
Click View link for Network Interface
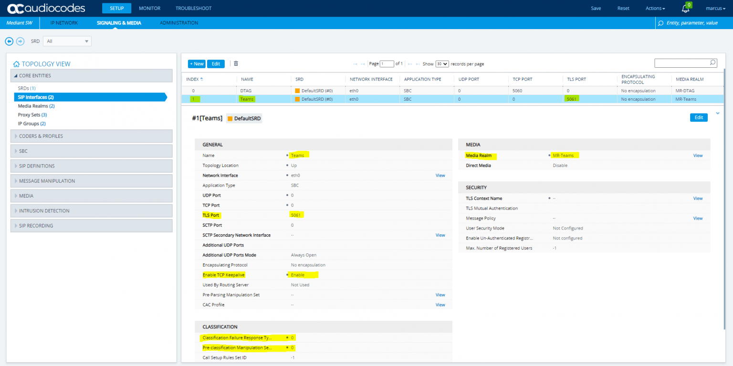pos(440,176)
